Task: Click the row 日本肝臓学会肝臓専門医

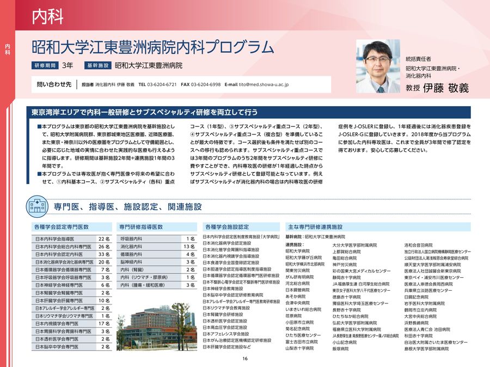Action: [71, 301]
